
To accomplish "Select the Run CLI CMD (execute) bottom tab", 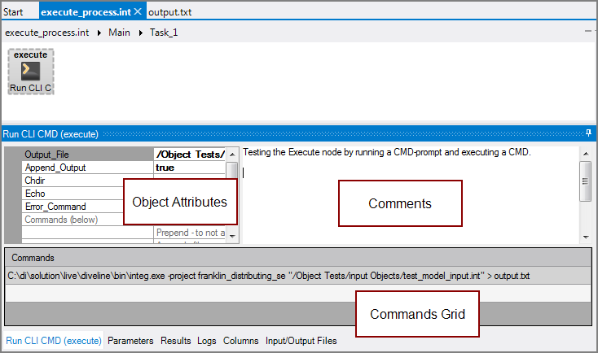I will (x=54, y=341).
